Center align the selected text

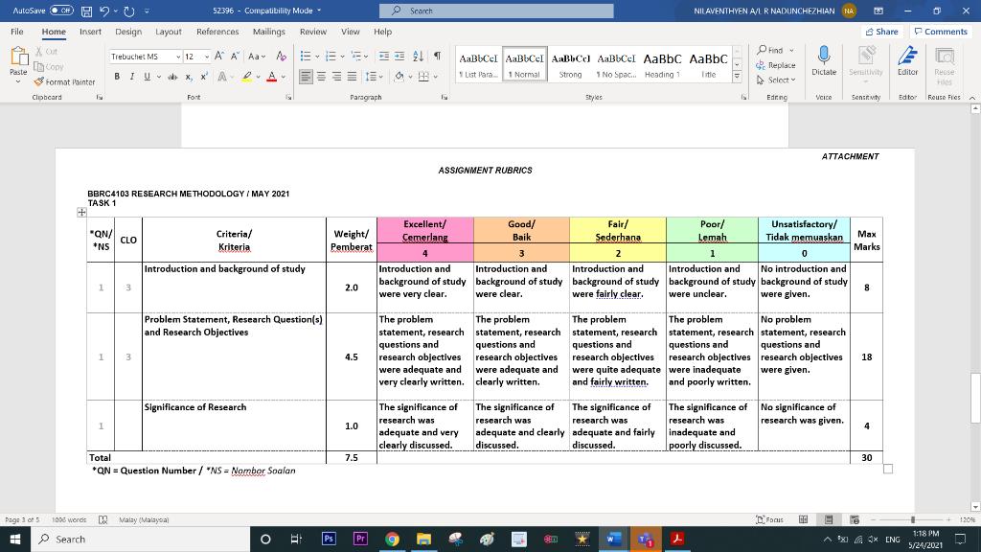coord(320,77)
